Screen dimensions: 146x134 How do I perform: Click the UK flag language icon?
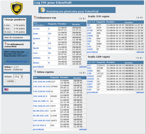tap(6, 89)
